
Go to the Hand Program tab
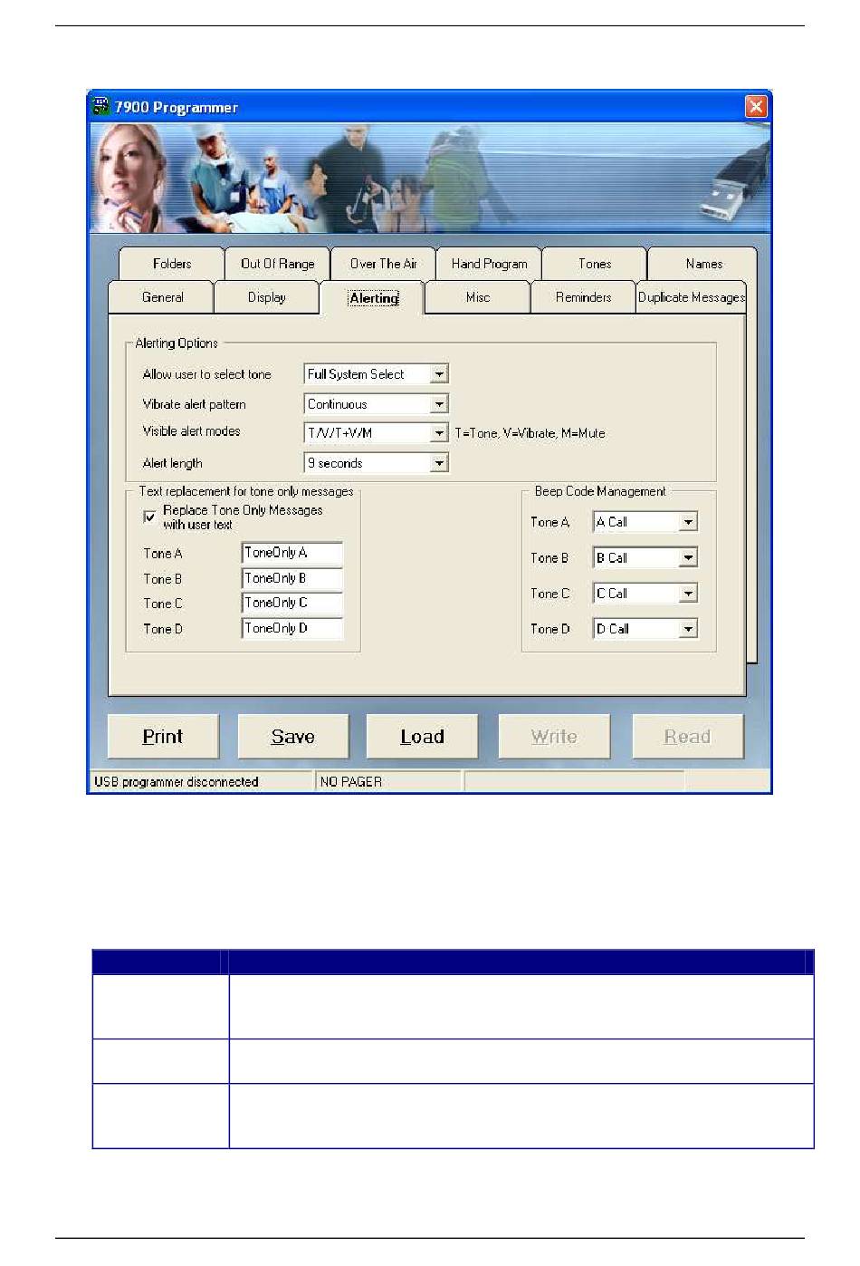tap(490, 264)
